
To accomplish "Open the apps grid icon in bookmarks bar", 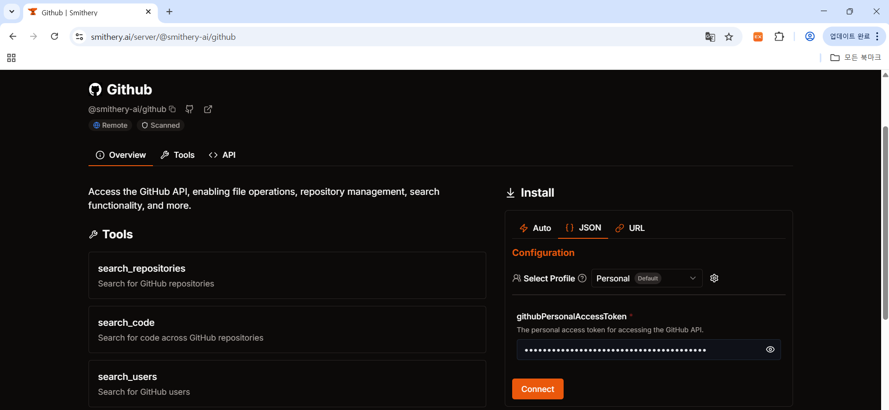I will tap(12, 58).
